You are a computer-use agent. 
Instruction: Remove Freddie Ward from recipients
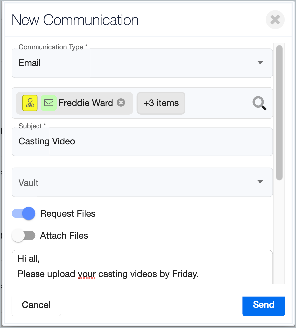click(x=121, y=103)
